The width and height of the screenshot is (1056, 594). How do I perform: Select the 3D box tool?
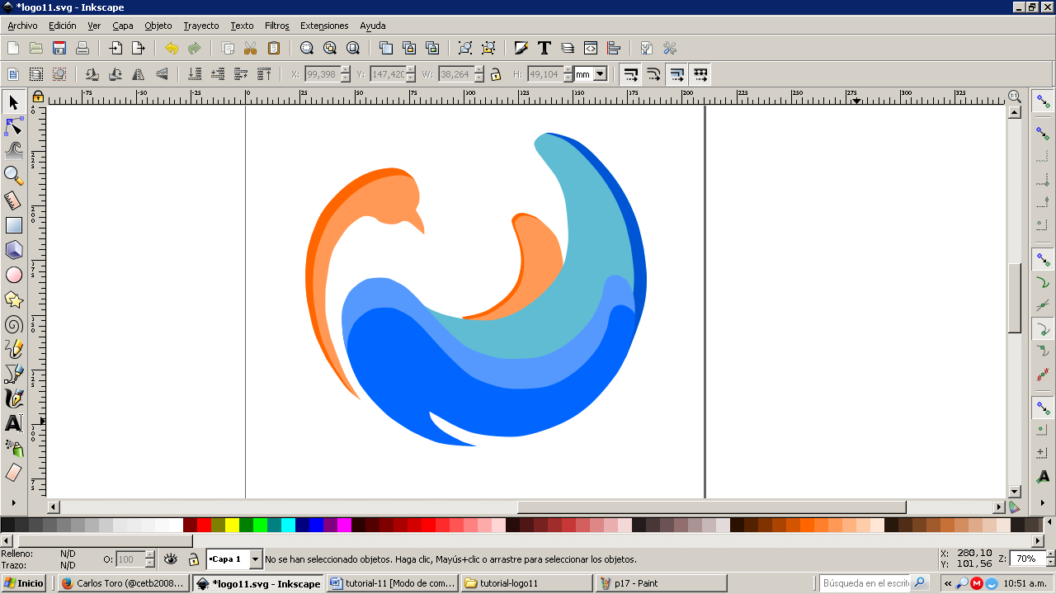[x=13, y=249]
